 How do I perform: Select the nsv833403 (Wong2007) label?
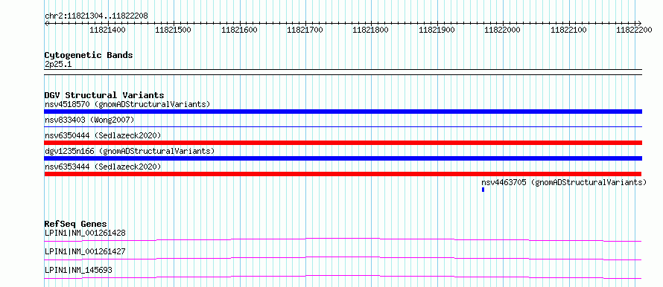89,120
